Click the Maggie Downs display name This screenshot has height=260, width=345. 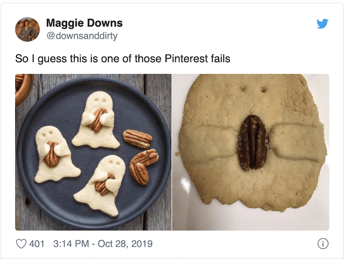click(x=84, y=23)
